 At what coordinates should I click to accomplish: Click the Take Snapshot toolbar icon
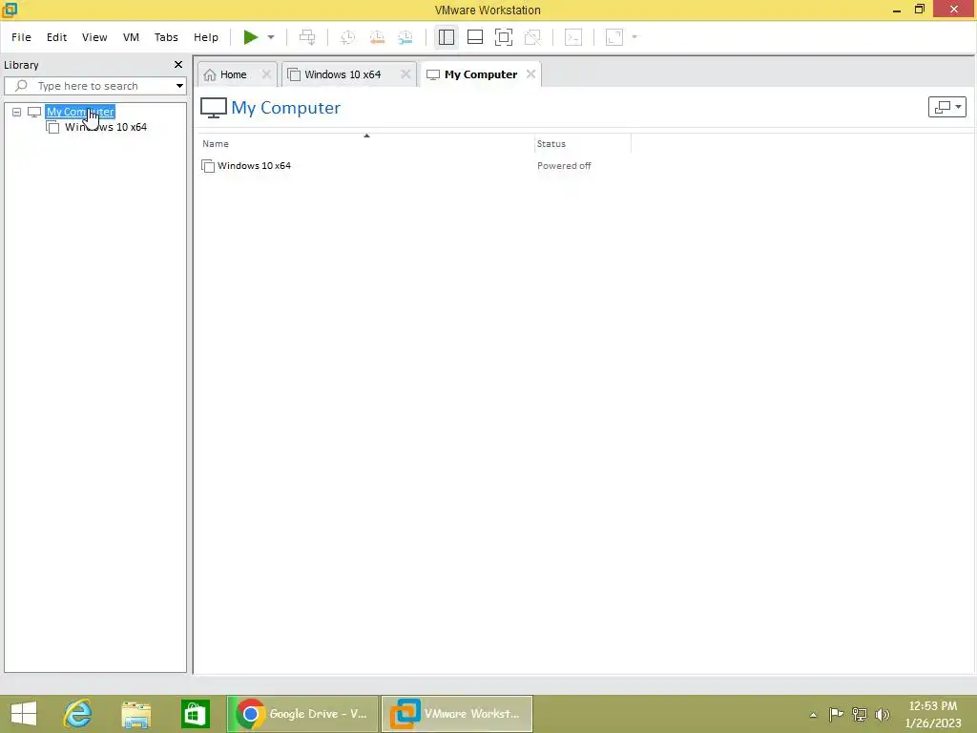(x=347, y=37)
